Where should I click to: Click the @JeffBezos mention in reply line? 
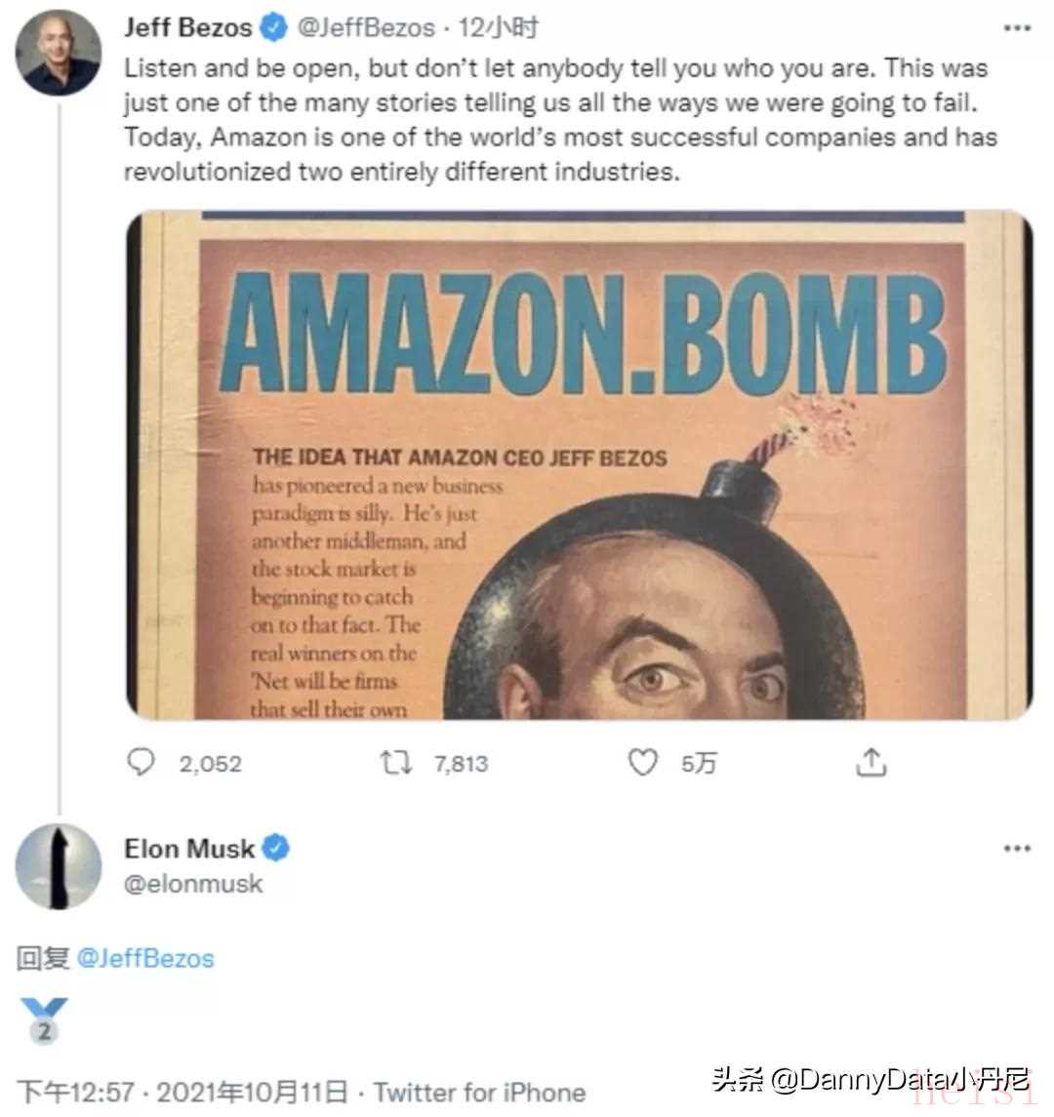[144, 958]
